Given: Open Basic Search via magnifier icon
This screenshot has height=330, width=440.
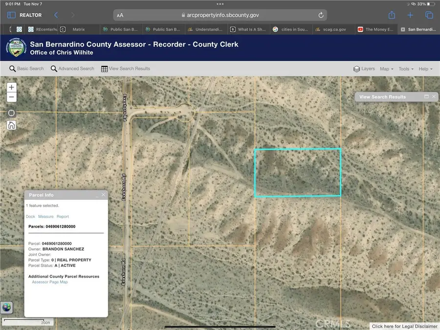Looking at the screenshot, I should pos(12,69).
